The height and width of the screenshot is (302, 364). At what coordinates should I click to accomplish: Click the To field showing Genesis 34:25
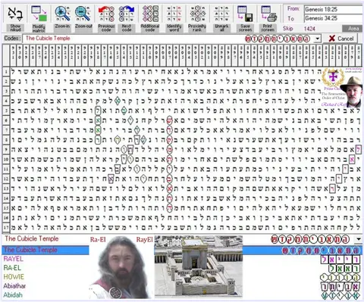[x=334, y=18]
